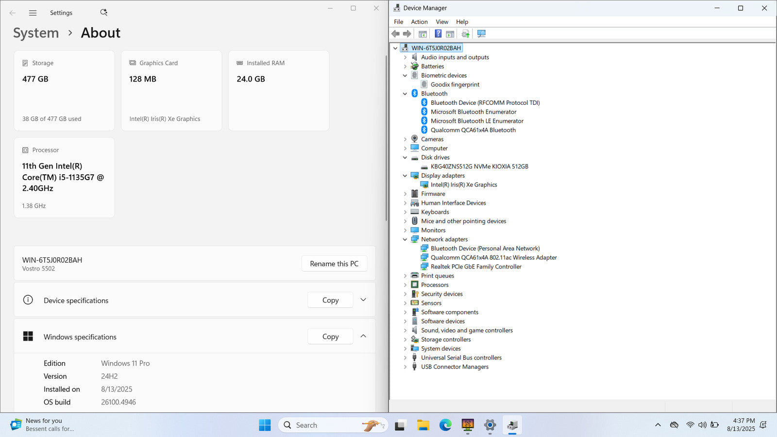Click the Rename this PC button
The image size is (777, 437).
[x=334, y=264]
